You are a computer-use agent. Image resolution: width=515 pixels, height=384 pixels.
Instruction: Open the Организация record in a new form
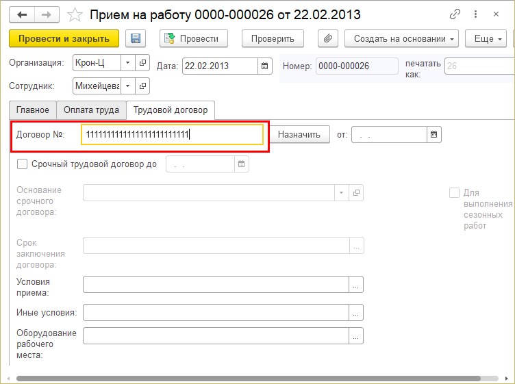coord(142,63)
